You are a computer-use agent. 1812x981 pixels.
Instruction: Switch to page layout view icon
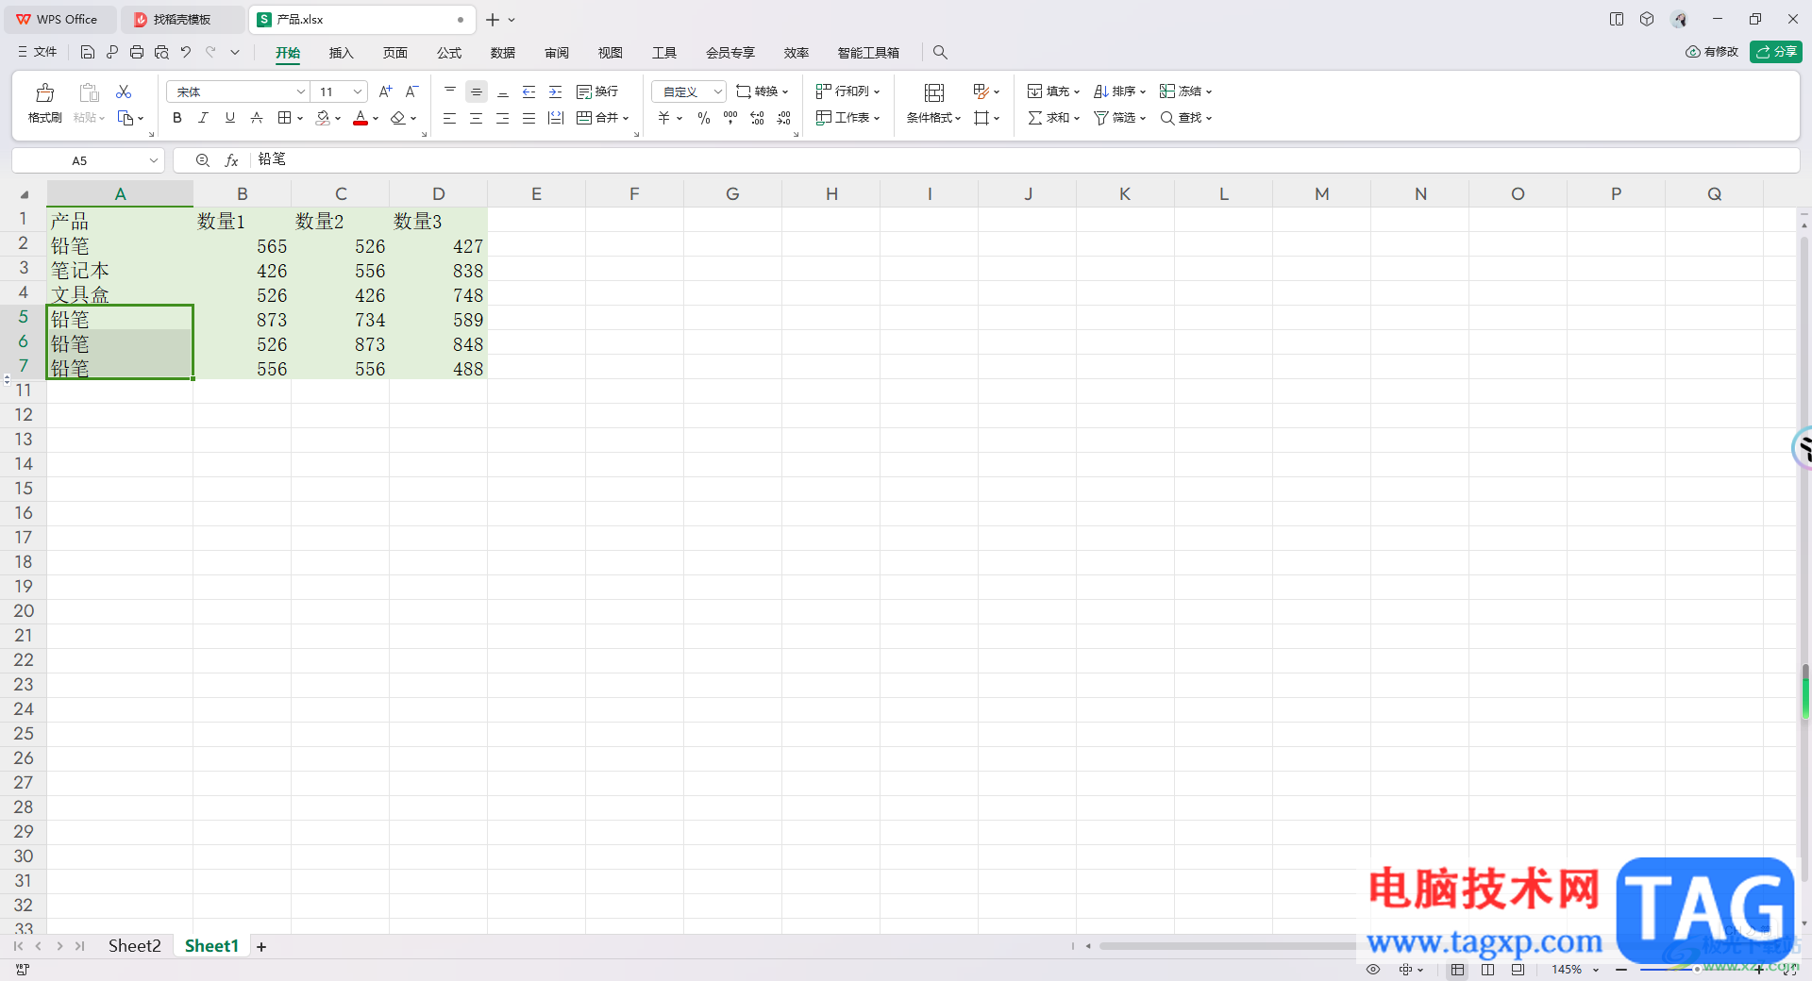[1488, 969]
